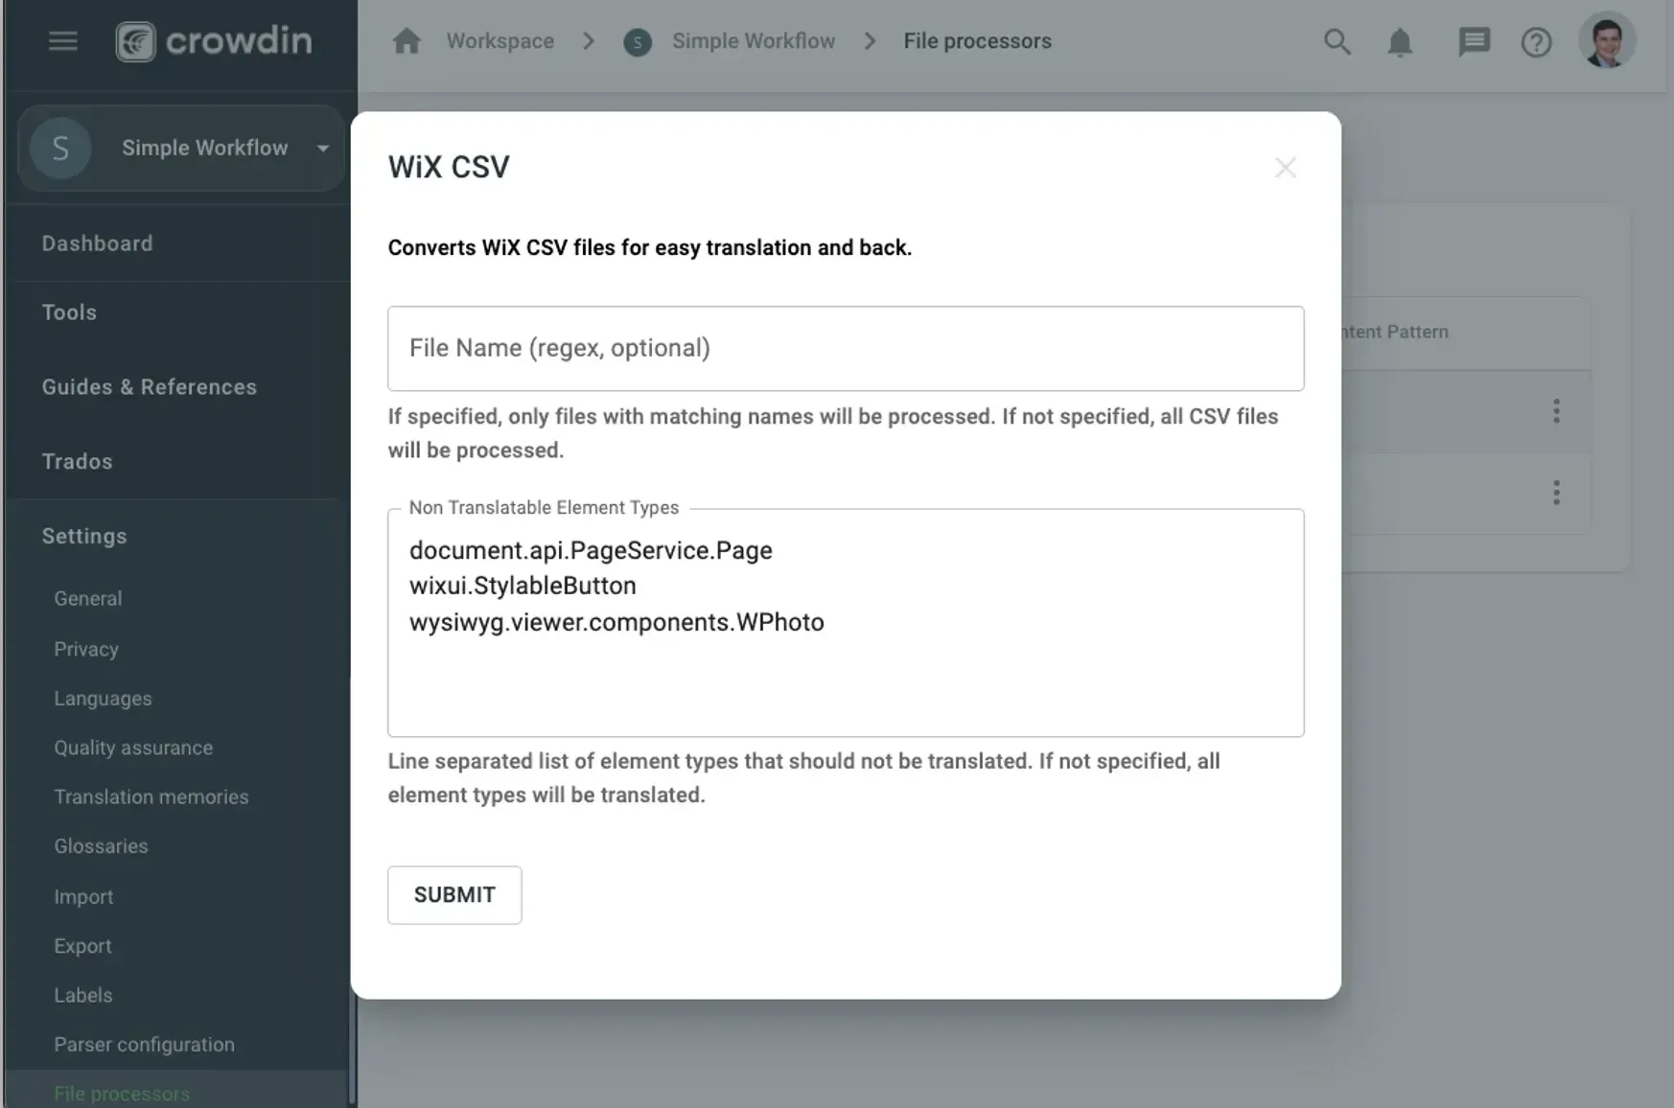This screenshot has width=1674, height=1108.
Task: Open the Translation memories settings page
Action: point(151,796)
